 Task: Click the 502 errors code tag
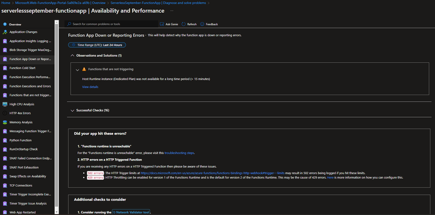(x=96, y=173)
